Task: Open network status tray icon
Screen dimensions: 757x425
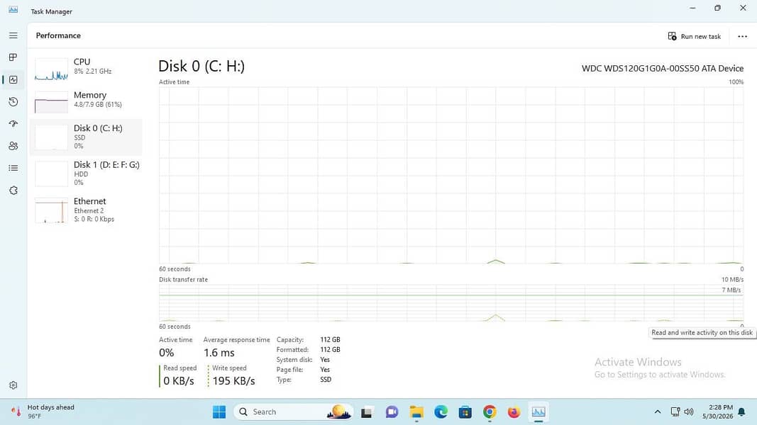Action: pyautogui.click(x=675, y=412)
